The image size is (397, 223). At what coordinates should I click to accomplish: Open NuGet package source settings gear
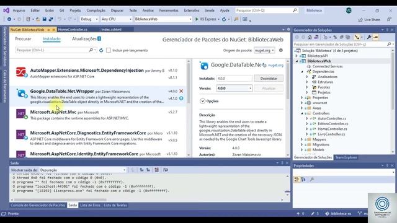coord(281,50)
